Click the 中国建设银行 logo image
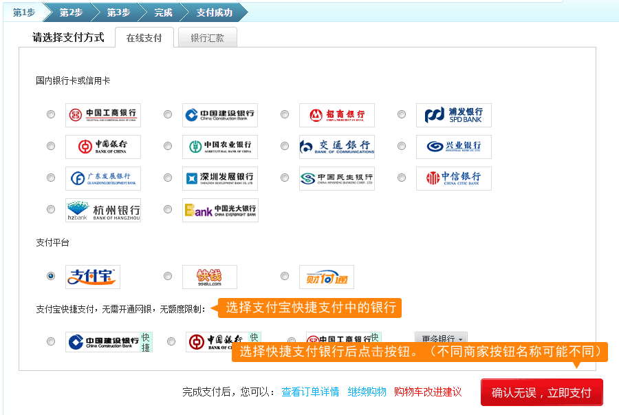 click(219, 115)
